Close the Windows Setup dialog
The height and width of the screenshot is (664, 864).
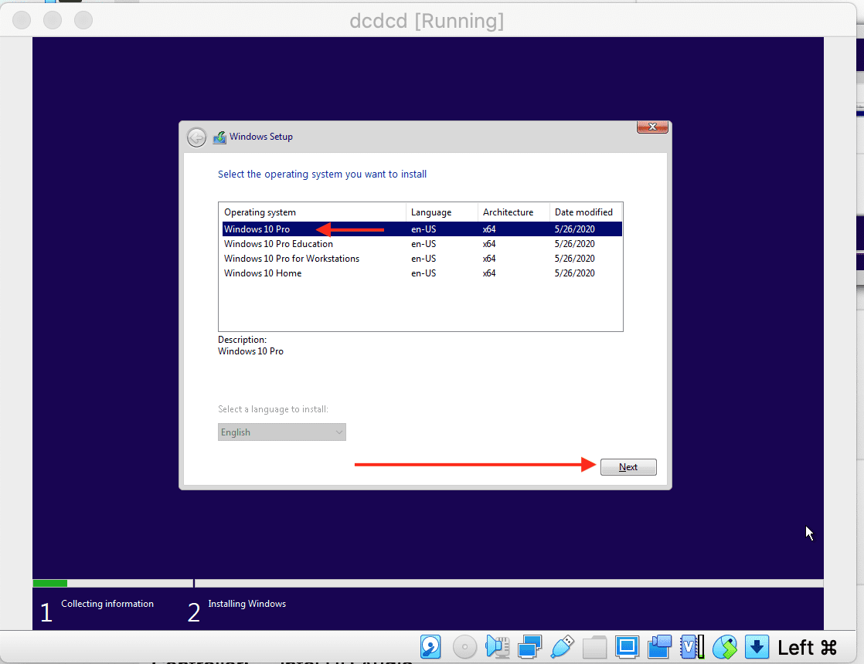[x=651, y=127]
